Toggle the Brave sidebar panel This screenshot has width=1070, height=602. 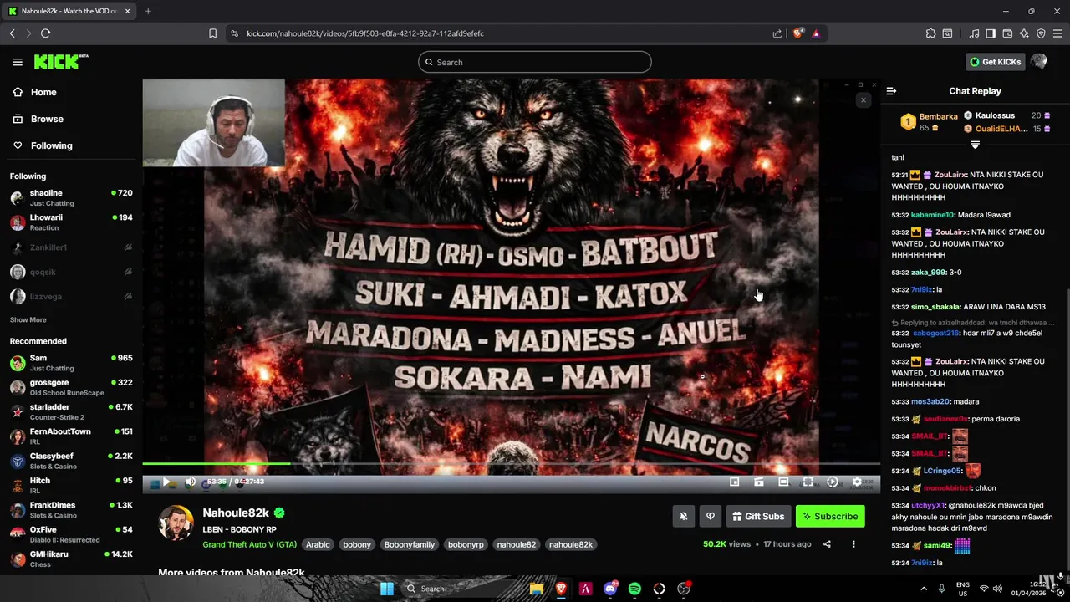991,33
